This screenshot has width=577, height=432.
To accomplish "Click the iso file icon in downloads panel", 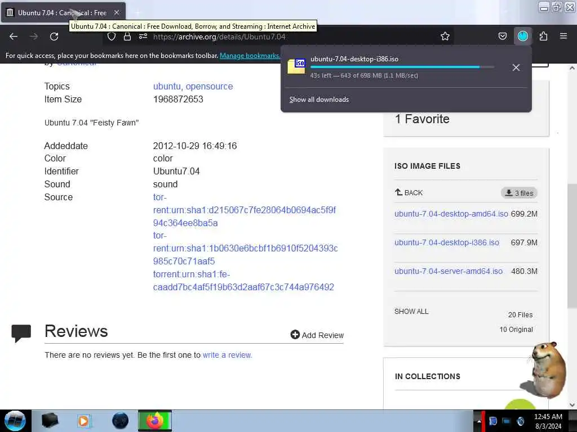I will click(x=296, y=66).
